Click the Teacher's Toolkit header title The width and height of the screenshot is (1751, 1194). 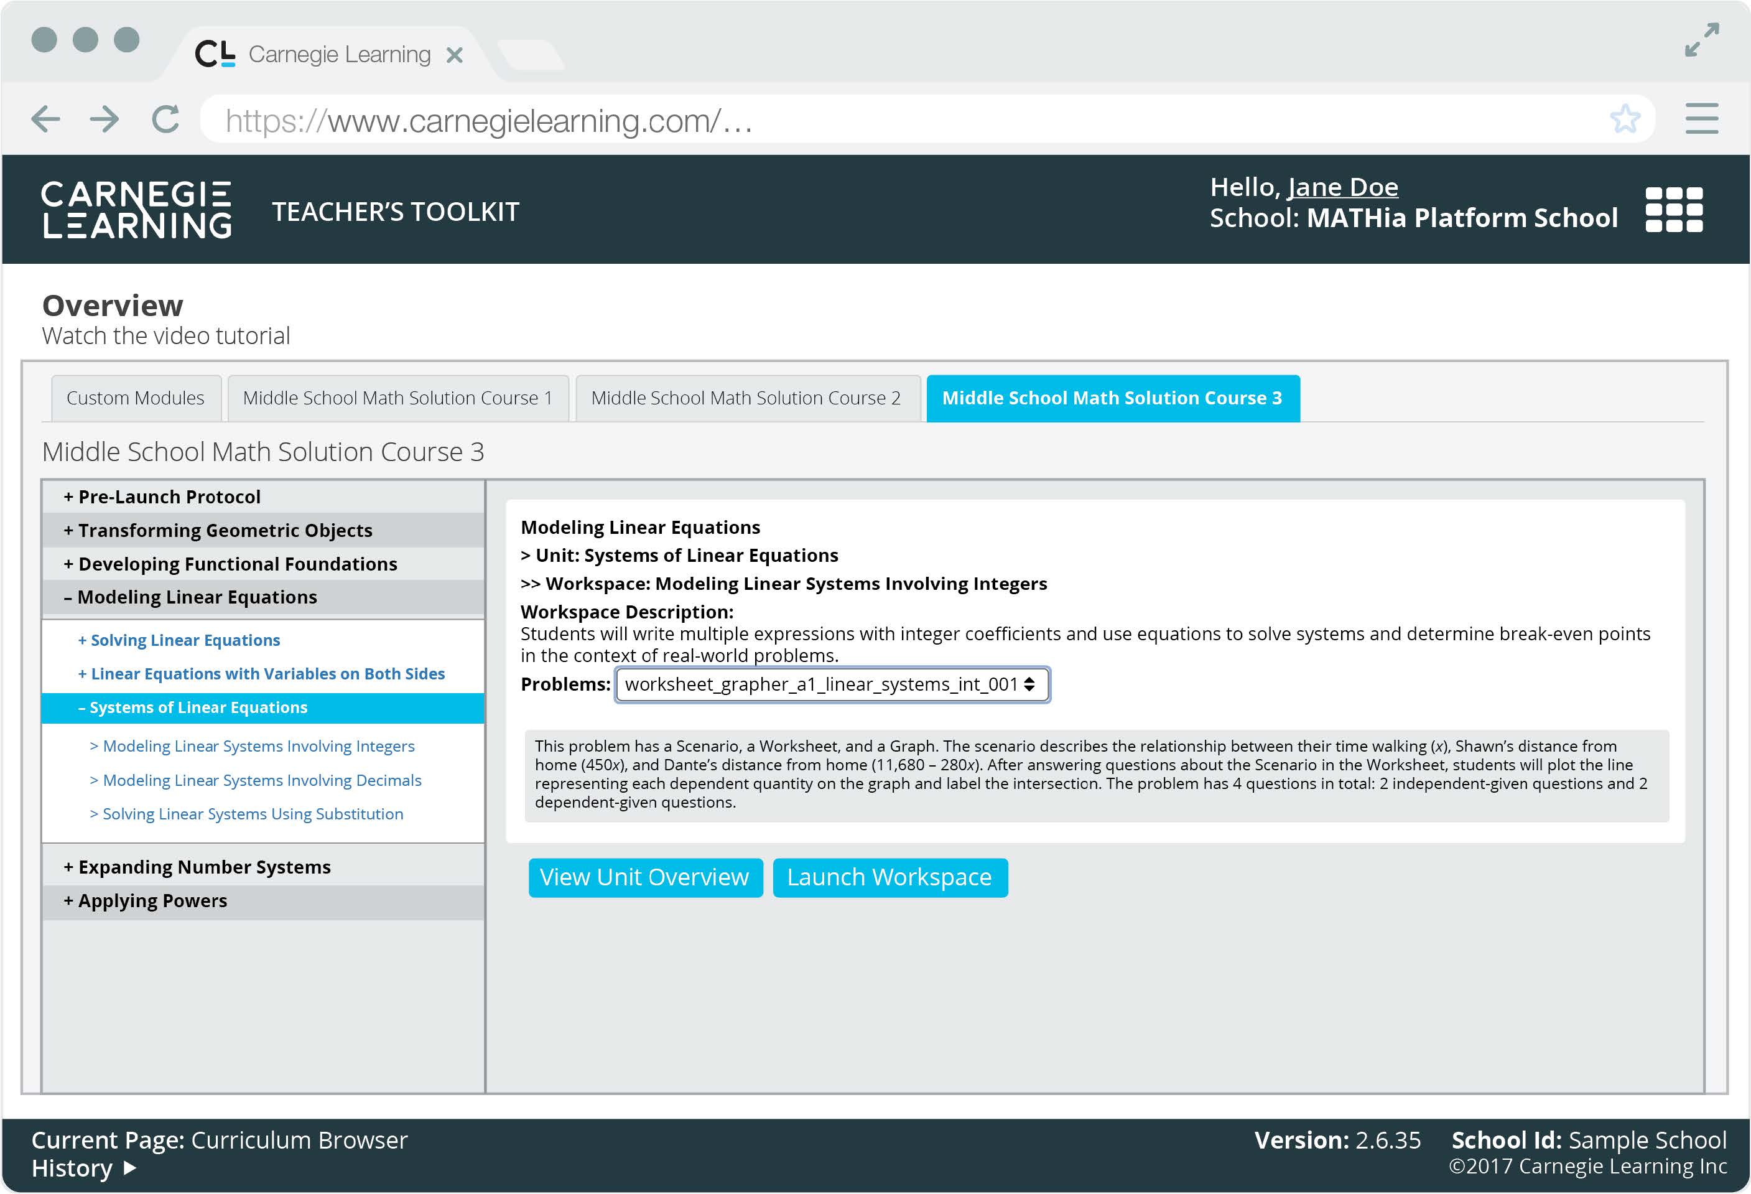(x=396, y=212)
